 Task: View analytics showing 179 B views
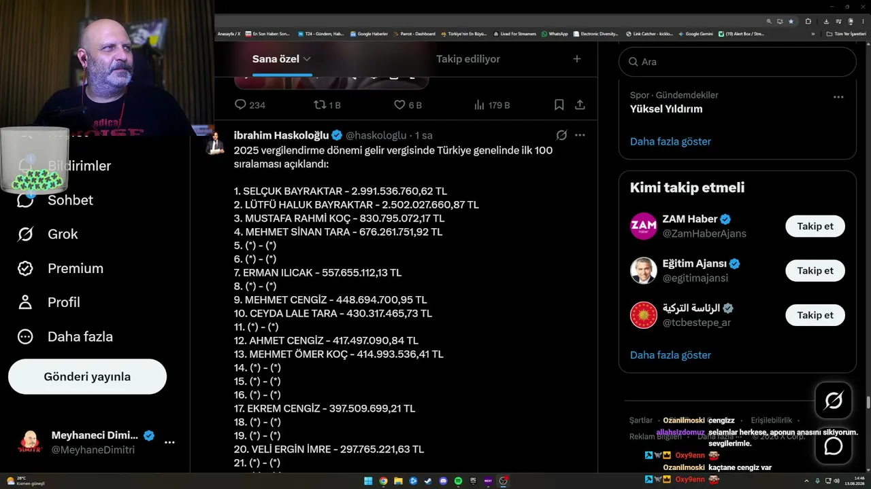coord(492,105)
